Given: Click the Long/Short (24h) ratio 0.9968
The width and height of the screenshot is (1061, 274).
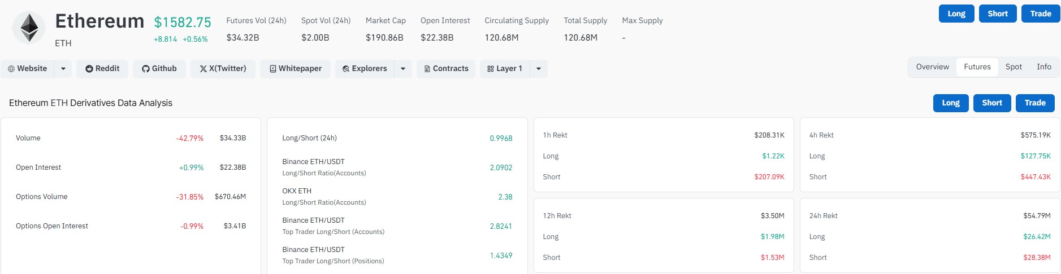Looking at the screenshot, I should 501,138.
